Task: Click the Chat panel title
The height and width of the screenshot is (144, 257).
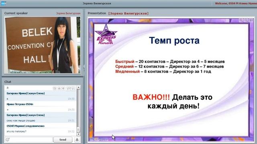Action: 8,82
